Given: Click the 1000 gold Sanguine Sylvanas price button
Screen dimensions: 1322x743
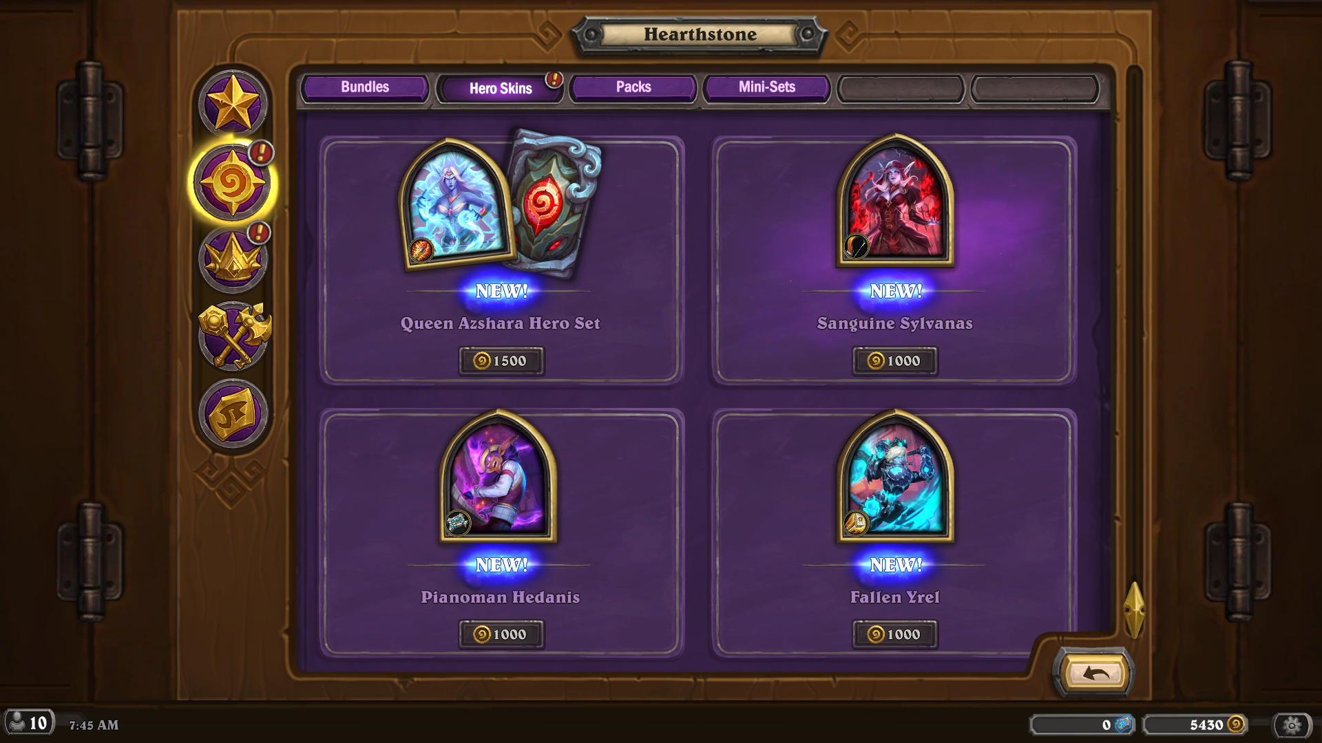Looking at the screenshot, I should tap(895, 360).
